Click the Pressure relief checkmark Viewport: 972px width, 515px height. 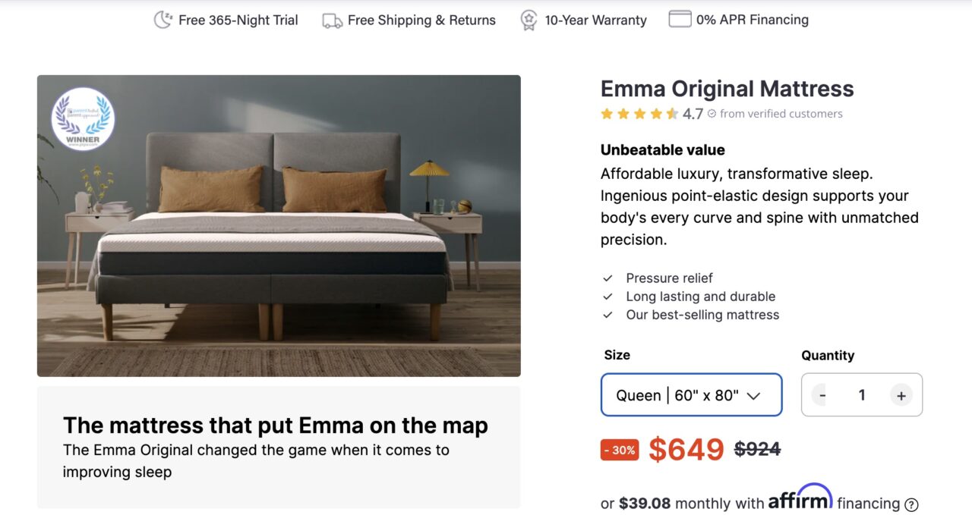(x=607, y=278)
